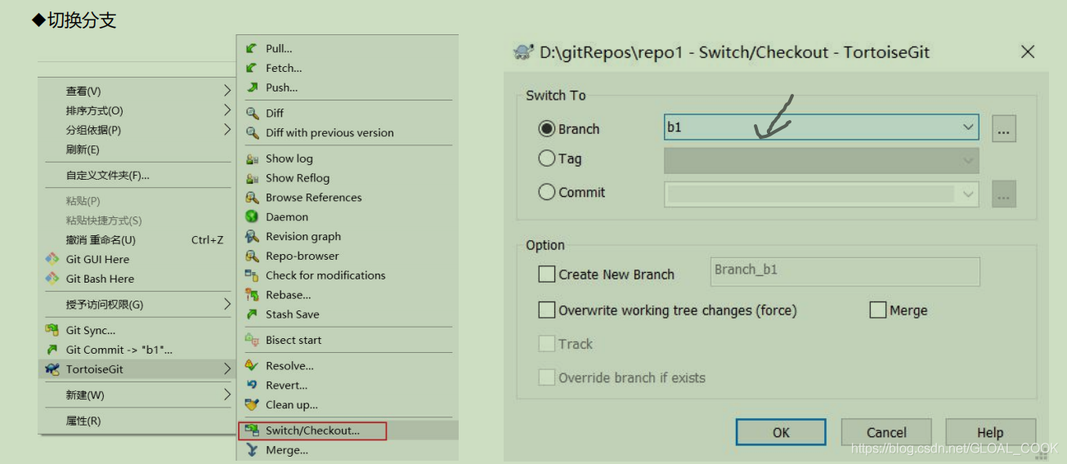The image size is (1067, 464).
Task: Close the Switch/Checkout dialog window
Action: (1028, 52)
